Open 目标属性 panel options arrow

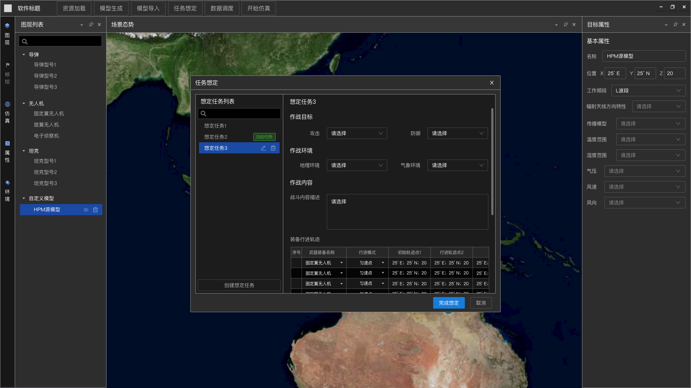(666, 25)
